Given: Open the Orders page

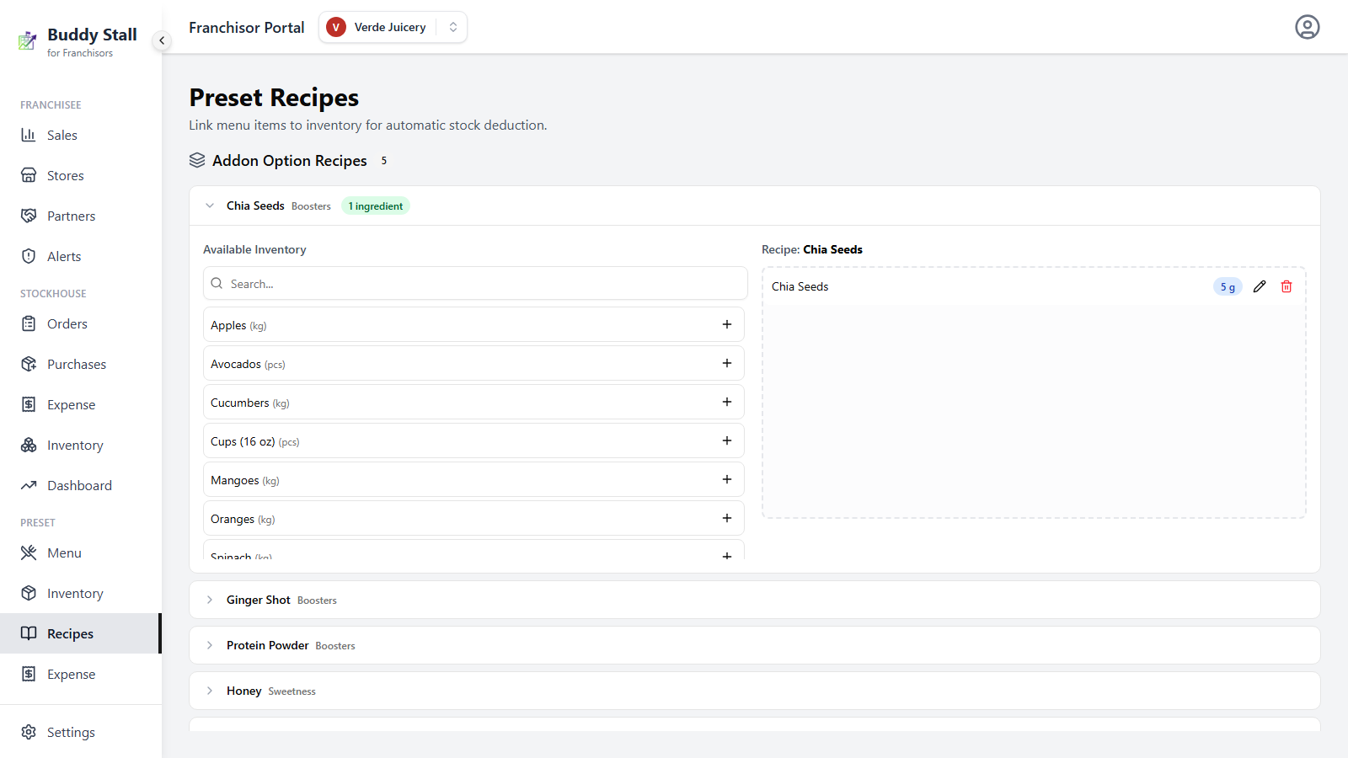Looking at the screenshot, I should 79,323.
